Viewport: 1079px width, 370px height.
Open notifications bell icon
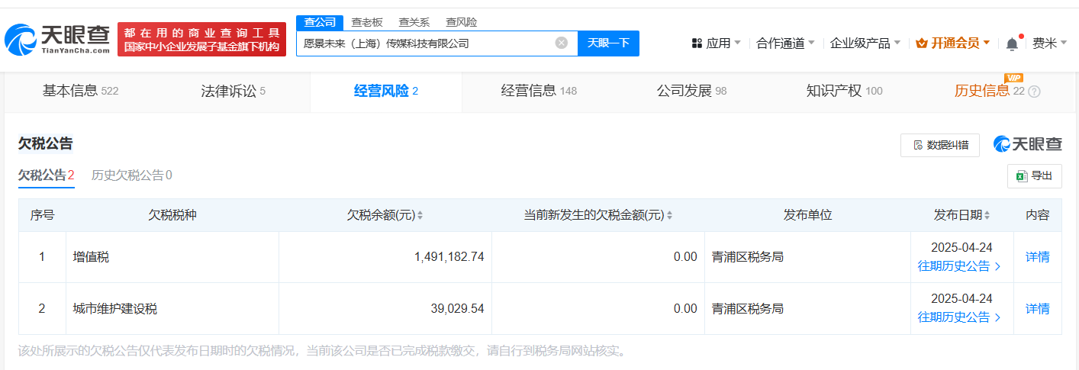(x=1012, y=43)
